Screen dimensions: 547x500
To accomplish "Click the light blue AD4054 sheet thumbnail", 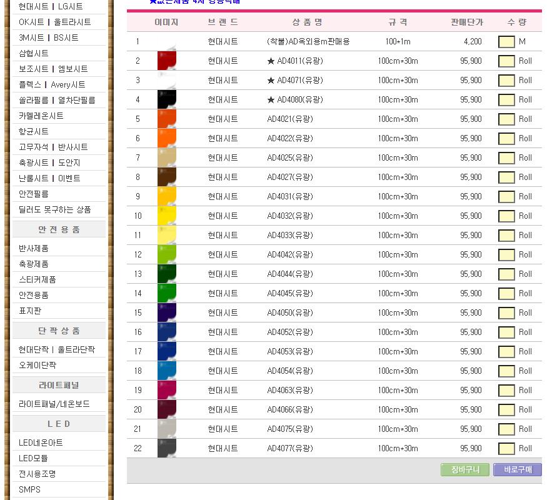I will tap(167, 370).
